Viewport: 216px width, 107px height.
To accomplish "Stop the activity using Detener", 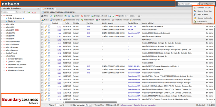I will coord(85,16).
